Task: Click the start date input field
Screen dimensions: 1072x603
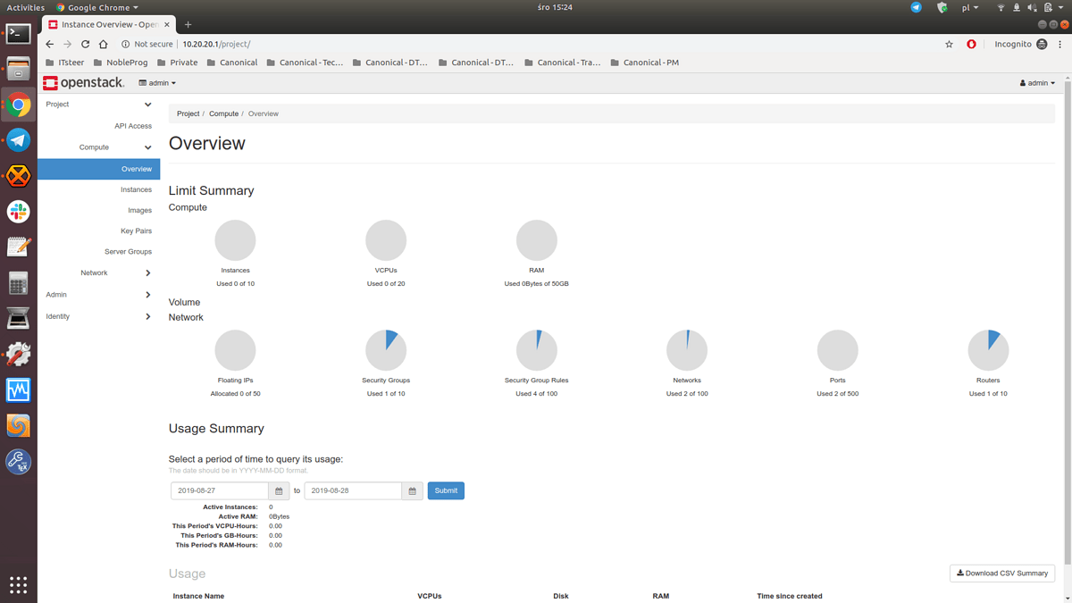Action: [217, 490]
